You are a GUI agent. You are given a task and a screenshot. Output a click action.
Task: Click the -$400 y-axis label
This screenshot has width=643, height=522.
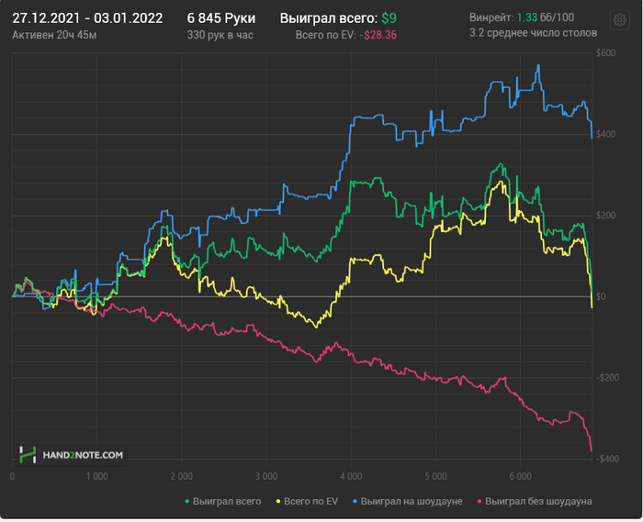coord(607,459)
